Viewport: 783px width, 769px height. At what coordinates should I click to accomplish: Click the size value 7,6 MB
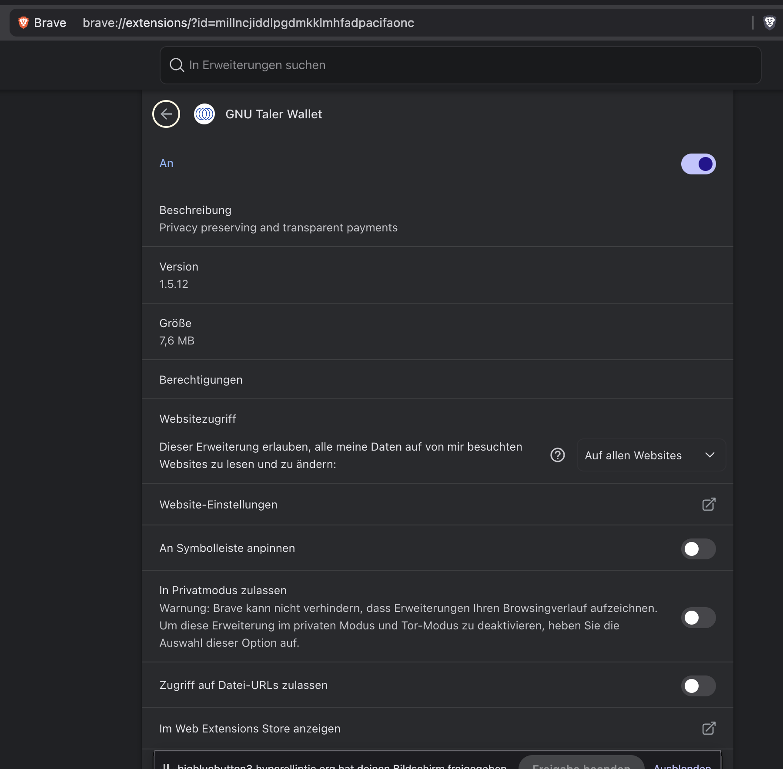click(177, 341)
